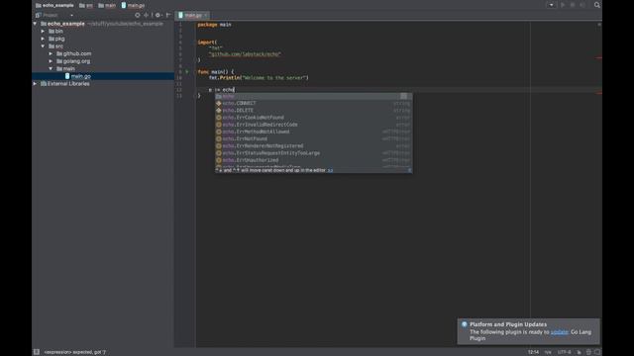
Task: Hide the Project panel with the hide icon
Action: click(168, 15)
